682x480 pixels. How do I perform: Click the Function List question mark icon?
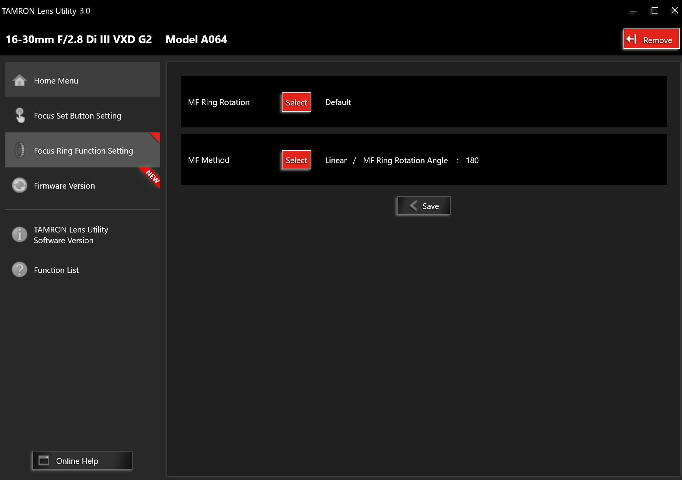point(20,269)
